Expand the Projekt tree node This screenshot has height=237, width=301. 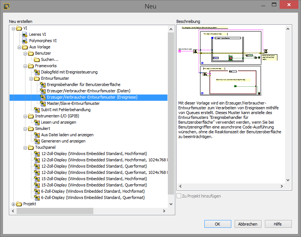click(14, 204)
